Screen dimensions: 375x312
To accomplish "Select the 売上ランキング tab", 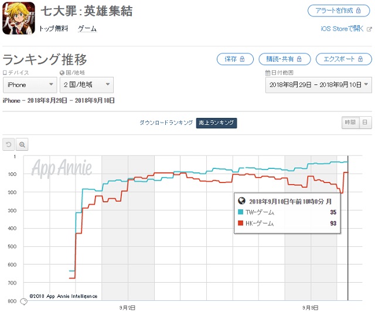I will pos(216,123).
